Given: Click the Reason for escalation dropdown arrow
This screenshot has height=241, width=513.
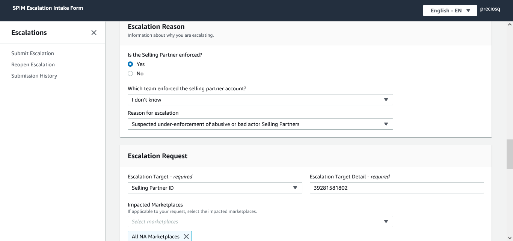Looking at the screenshot, I should [386, 124].
